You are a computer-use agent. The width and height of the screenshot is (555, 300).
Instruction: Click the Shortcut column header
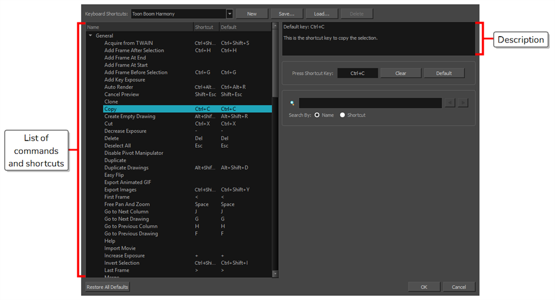point(205,27)
